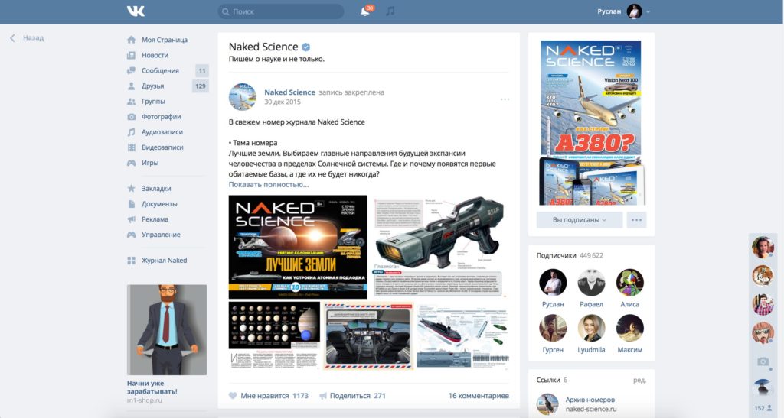The image size is (784, 418).
Task: Open subscriber Максим's avatar
Action: tap(629, 329)
